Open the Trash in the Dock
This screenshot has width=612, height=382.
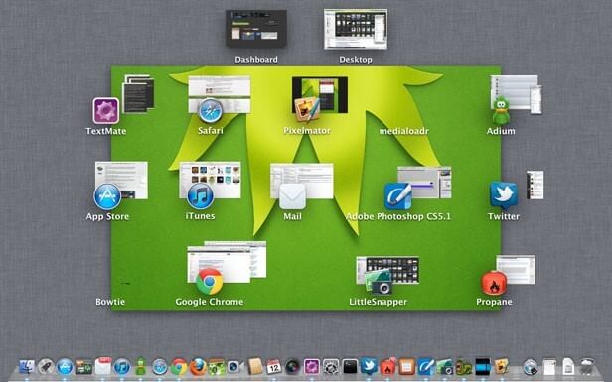(x=587, y=367)
